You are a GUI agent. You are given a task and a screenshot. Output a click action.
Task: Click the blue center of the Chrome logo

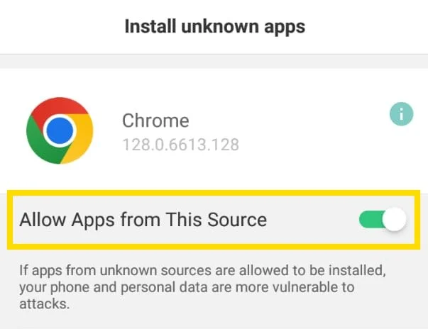click(60, 131)
